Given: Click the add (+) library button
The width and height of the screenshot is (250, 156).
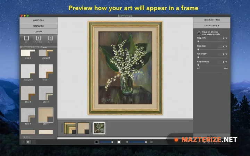Looking at the screenshot, I should point(24,142).
